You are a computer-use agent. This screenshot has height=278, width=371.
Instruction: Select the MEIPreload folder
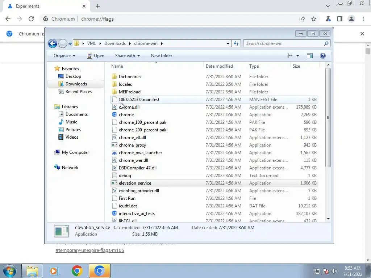click(129, 92)
